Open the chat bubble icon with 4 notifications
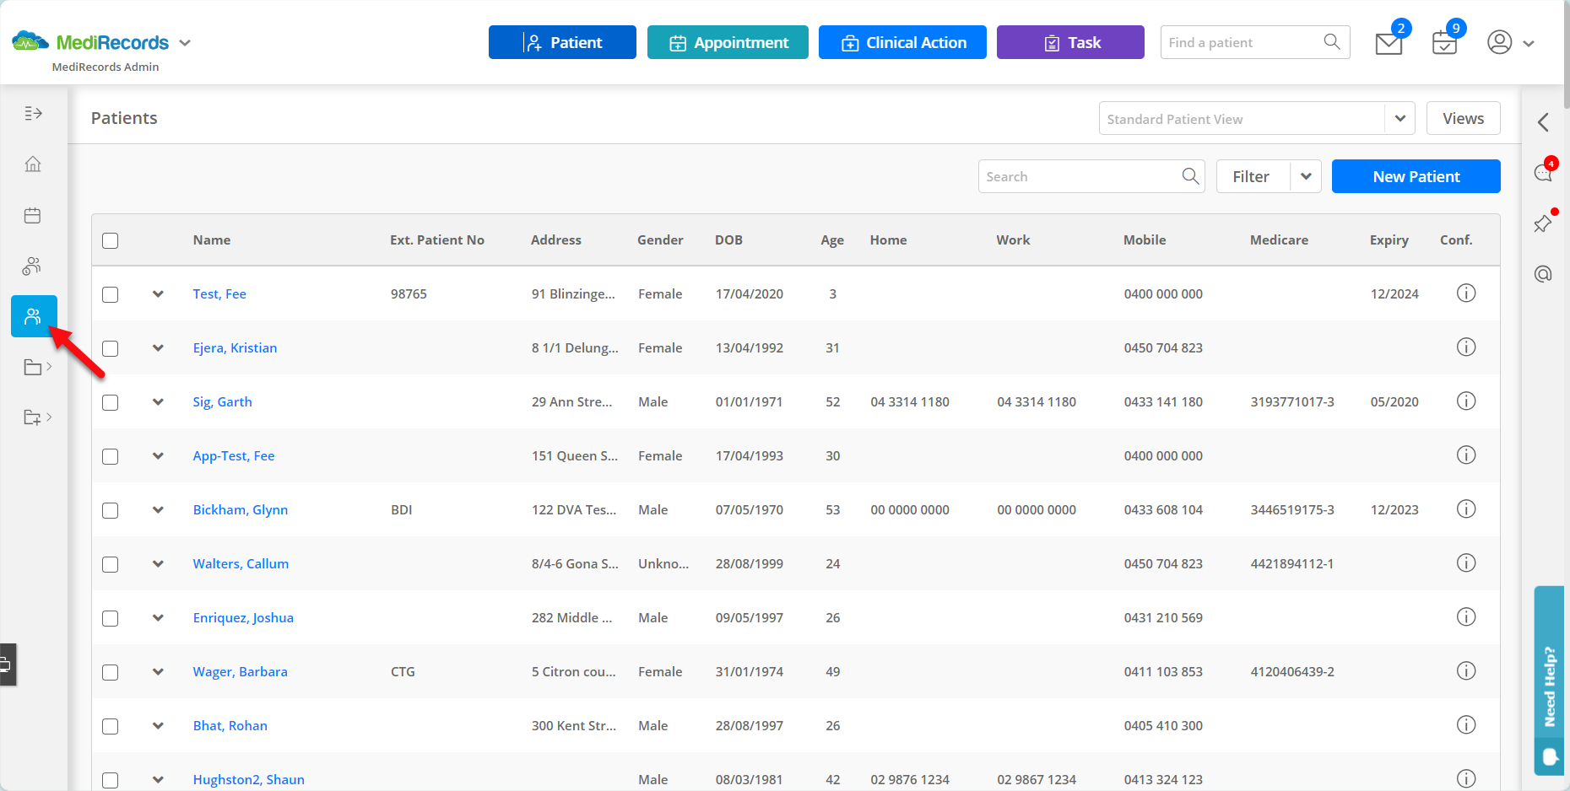This screenshot has width=1570, height=791. [1542, 171]
